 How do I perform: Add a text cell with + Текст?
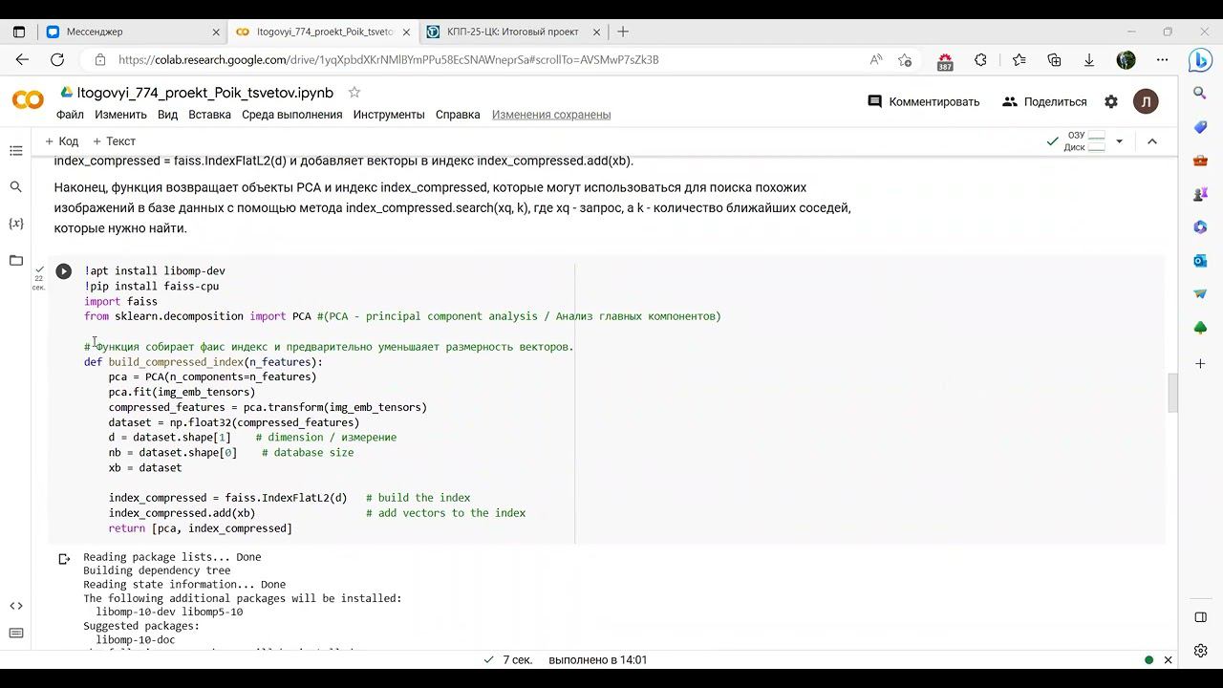pos(114,141)
